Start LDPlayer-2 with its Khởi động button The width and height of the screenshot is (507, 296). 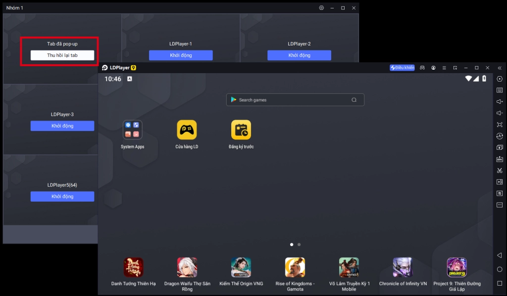coord(299,55)
